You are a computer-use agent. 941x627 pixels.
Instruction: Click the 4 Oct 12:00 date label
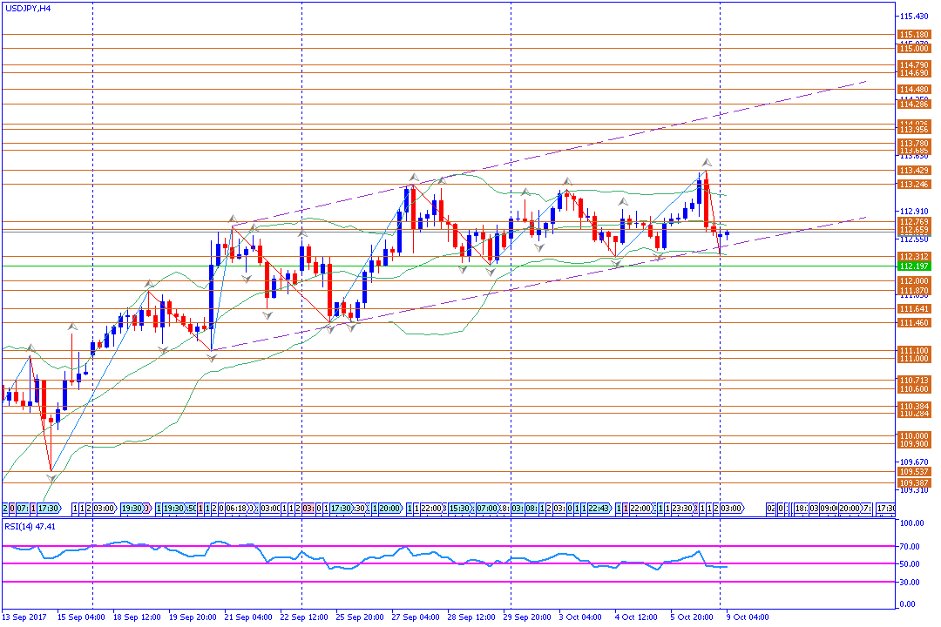click(x=636, y=617)
